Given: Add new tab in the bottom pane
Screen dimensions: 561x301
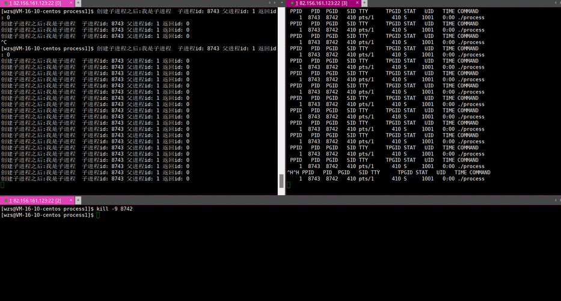Looking at the screenshot, I should [78, 200].
